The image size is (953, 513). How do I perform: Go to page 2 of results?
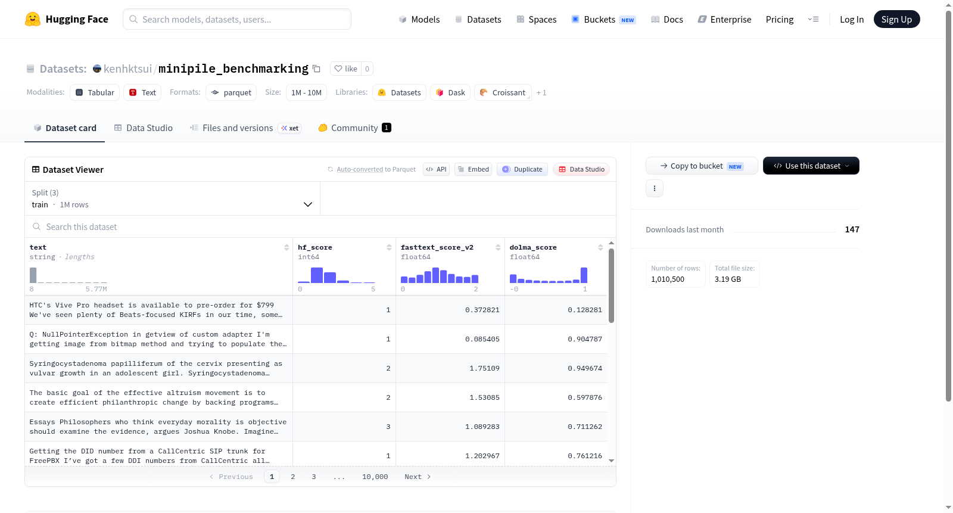(x=292, y=477)
